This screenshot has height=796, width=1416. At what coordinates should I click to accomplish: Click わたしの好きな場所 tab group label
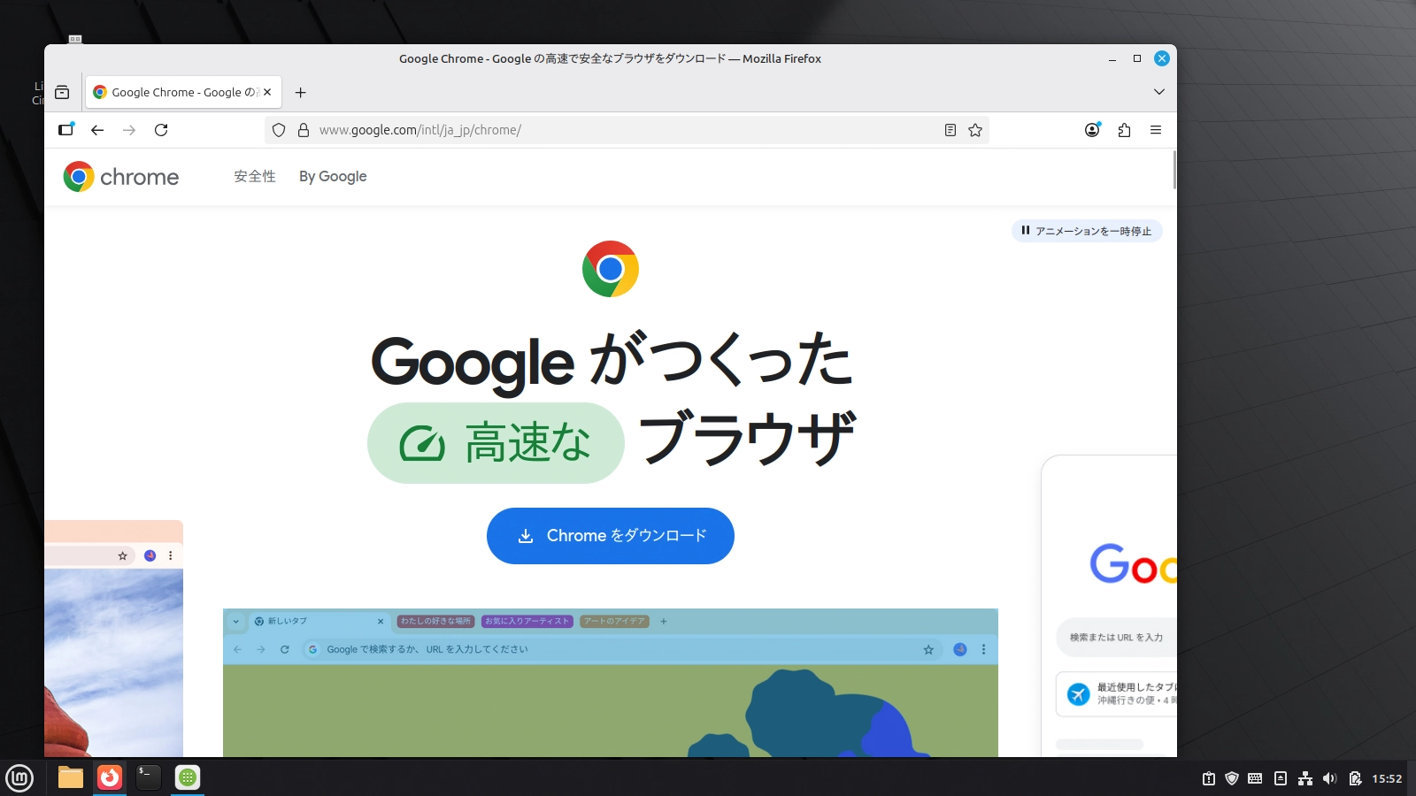coord(436,621)
